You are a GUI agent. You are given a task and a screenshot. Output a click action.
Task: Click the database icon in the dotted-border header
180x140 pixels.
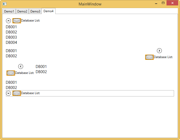click(x=17, y=93)
